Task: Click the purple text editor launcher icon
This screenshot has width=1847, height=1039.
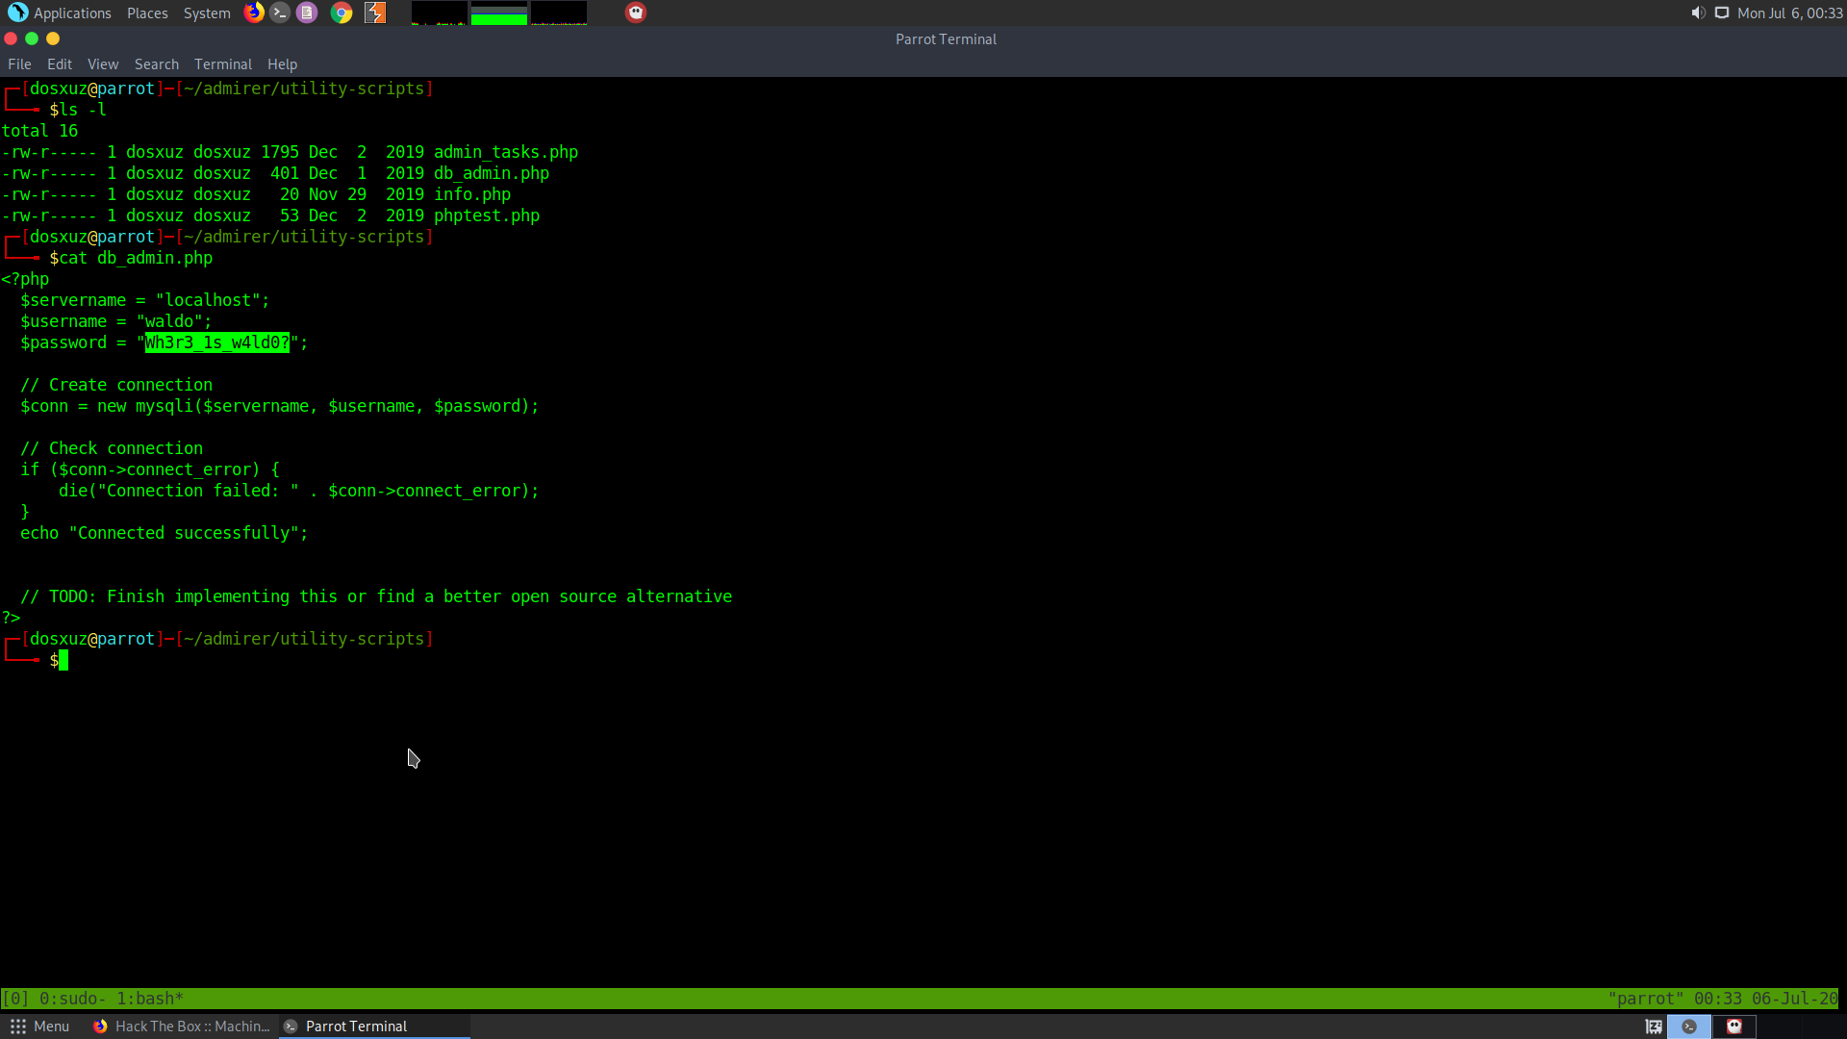Action: pyautogui.click(x=307, y=13)
